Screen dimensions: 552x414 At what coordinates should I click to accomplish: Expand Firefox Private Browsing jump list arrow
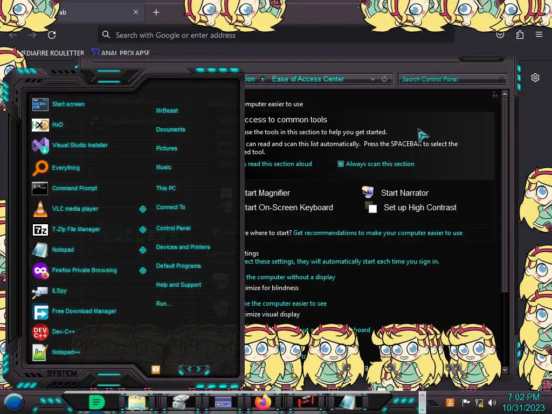[142, 271]
